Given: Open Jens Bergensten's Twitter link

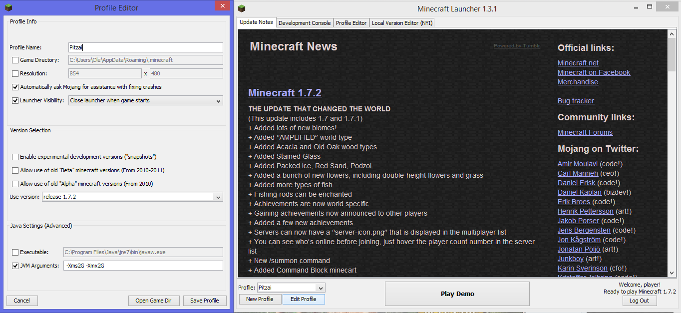Looking at the screenshot, I should [584, 230].
